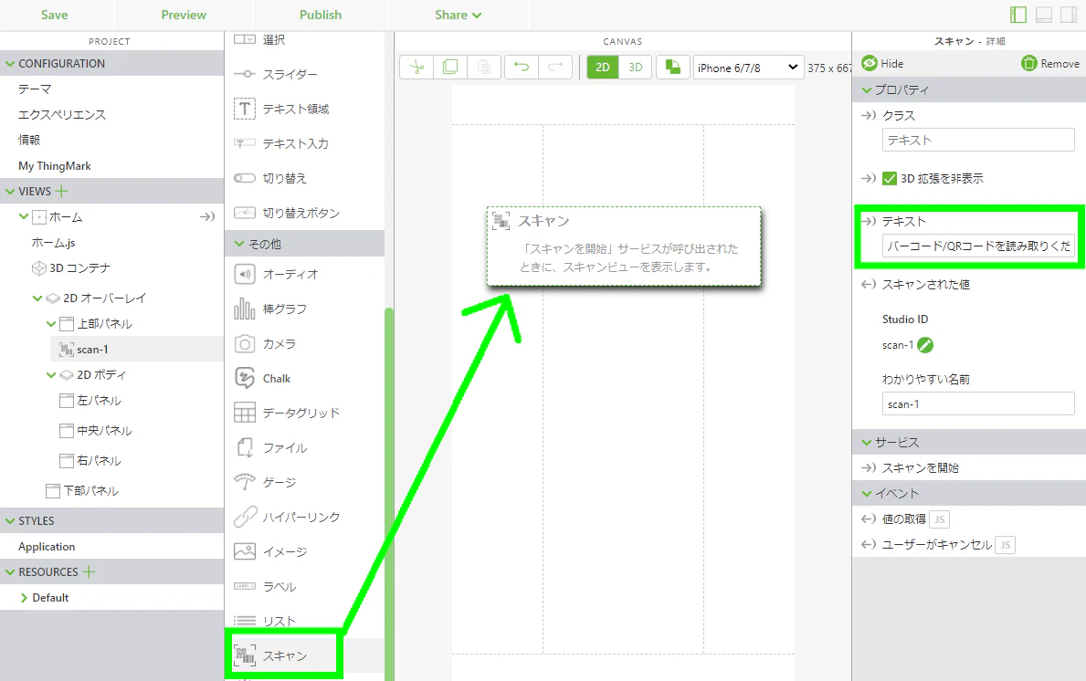
Task: Open JS editor for 値の取得 event
Action: pyautogui.click(x=939, y=519)
